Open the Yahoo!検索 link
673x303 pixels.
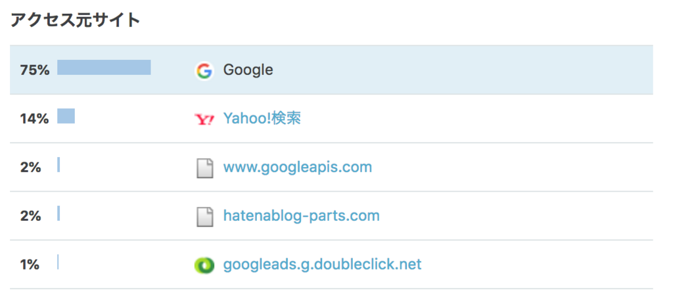point(262,118)
